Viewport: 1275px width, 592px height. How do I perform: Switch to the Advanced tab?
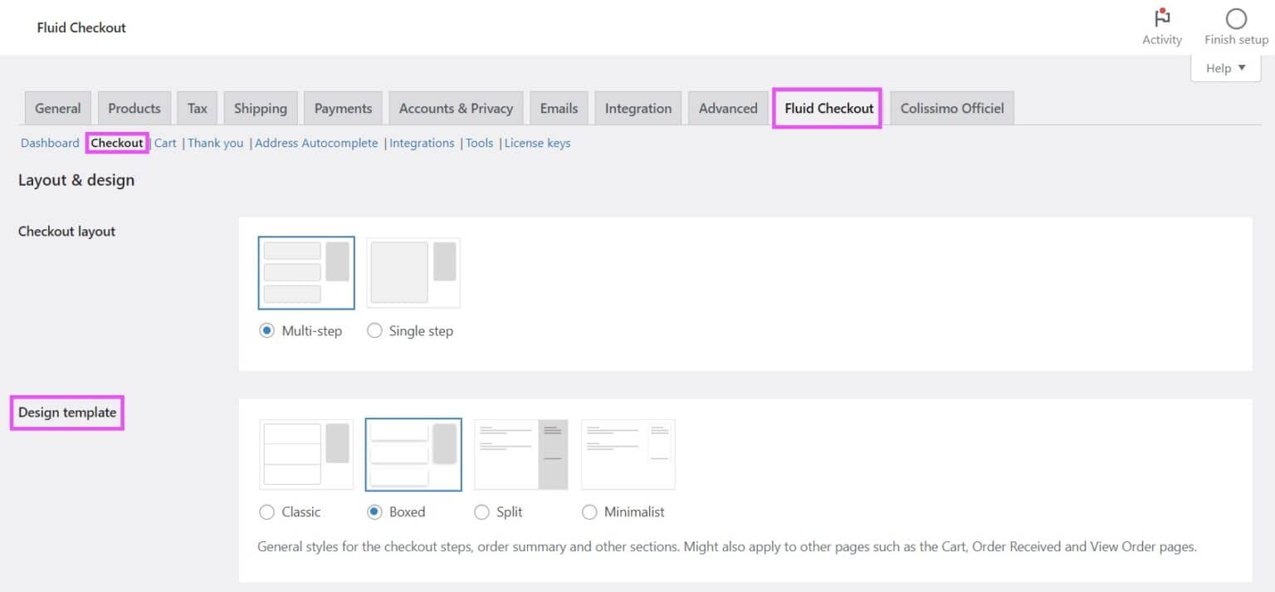tap(727, 108)
